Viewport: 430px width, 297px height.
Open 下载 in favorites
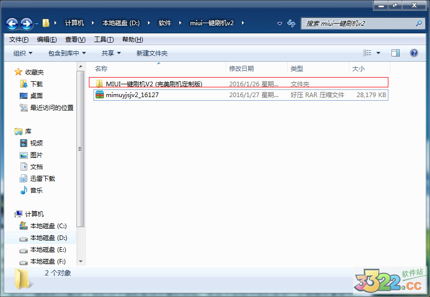36,84
